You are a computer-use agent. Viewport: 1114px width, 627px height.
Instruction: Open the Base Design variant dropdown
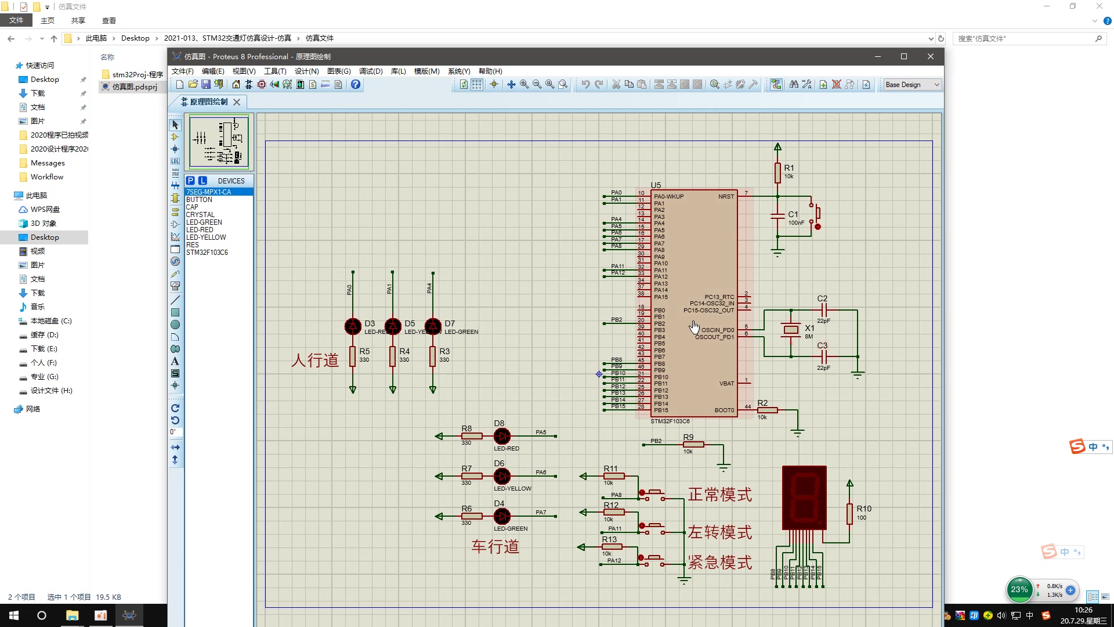[936, 85]
